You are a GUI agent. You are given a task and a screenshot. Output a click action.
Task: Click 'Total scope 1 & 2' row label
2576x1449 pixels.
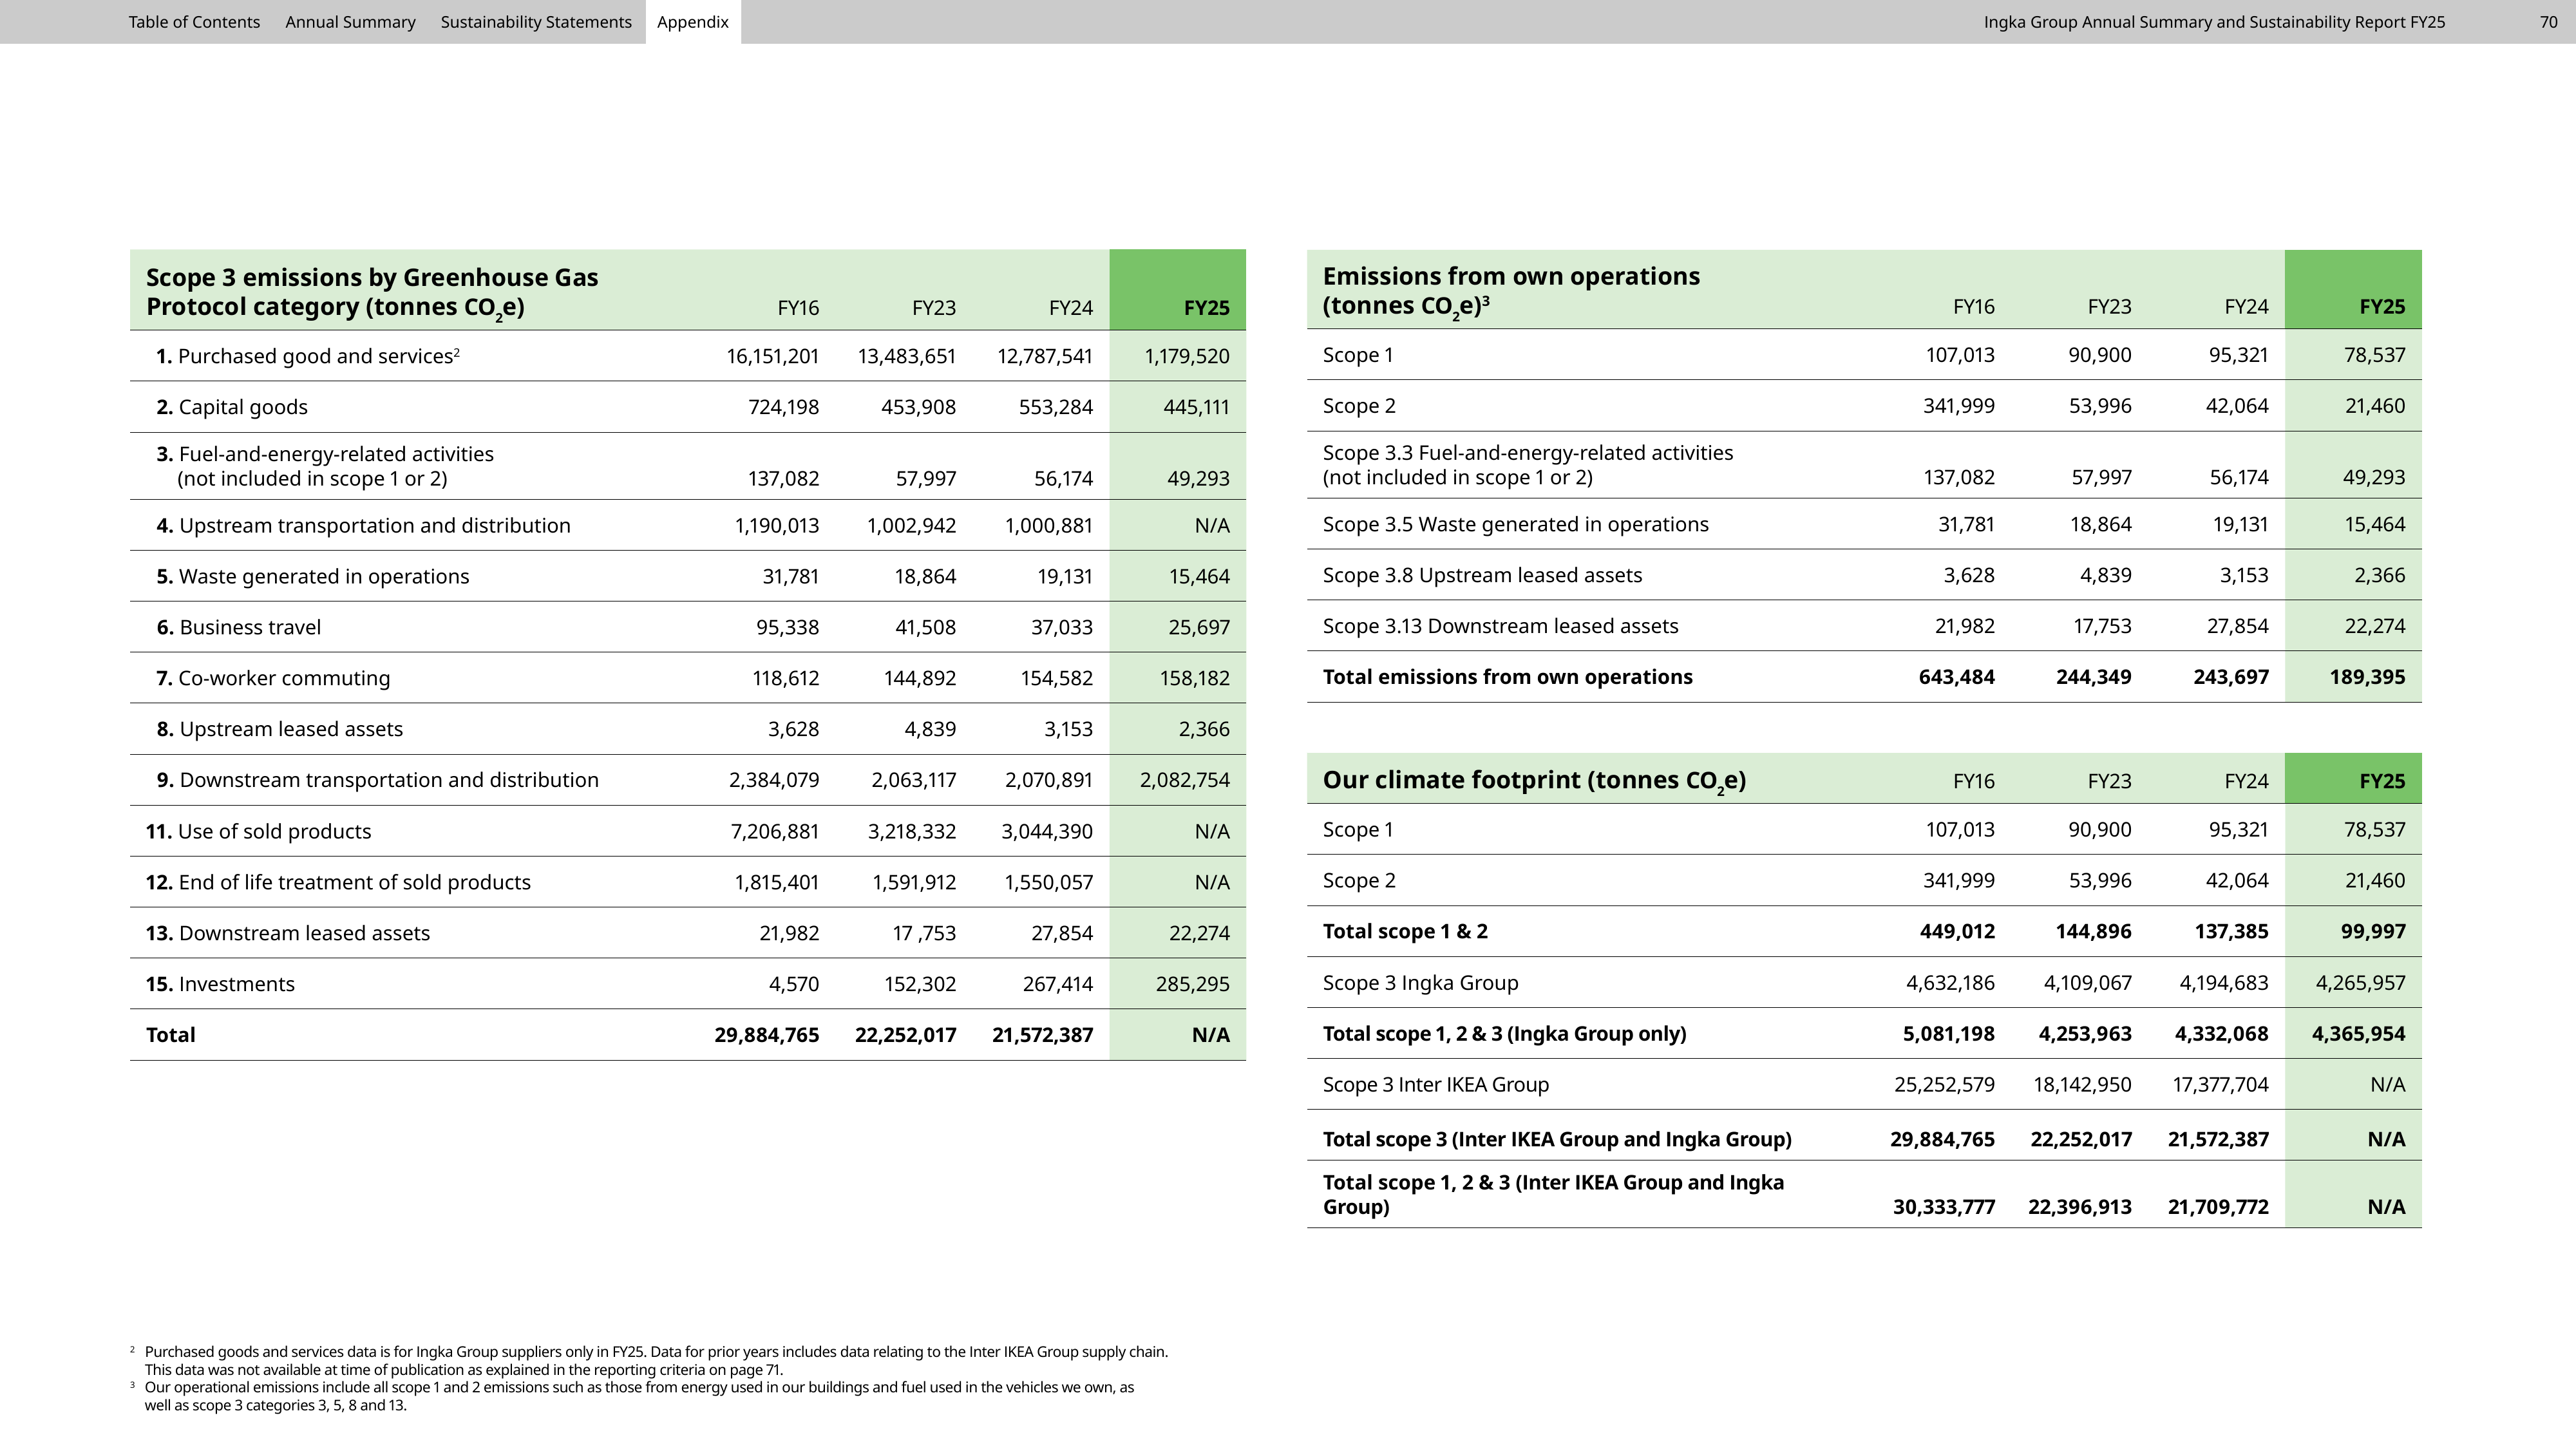[1405, 931]
